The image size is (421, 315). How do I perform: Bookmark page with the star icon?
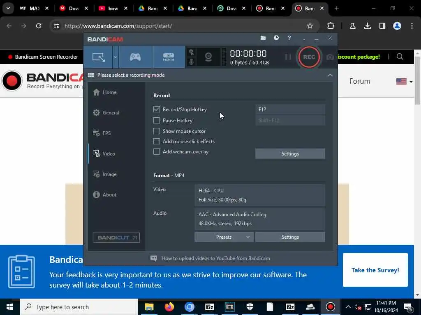[310, 26]
